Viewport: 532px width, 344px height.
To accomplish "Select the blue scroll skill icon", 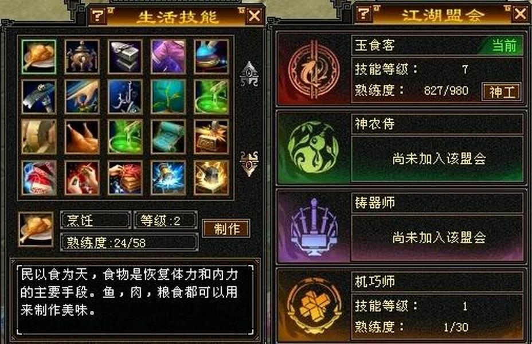I will (x=169, y=136).
